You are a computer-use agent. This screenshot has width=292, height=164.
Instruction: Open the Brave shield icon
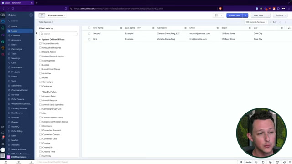pyautogui.click(x=220, y=9)
